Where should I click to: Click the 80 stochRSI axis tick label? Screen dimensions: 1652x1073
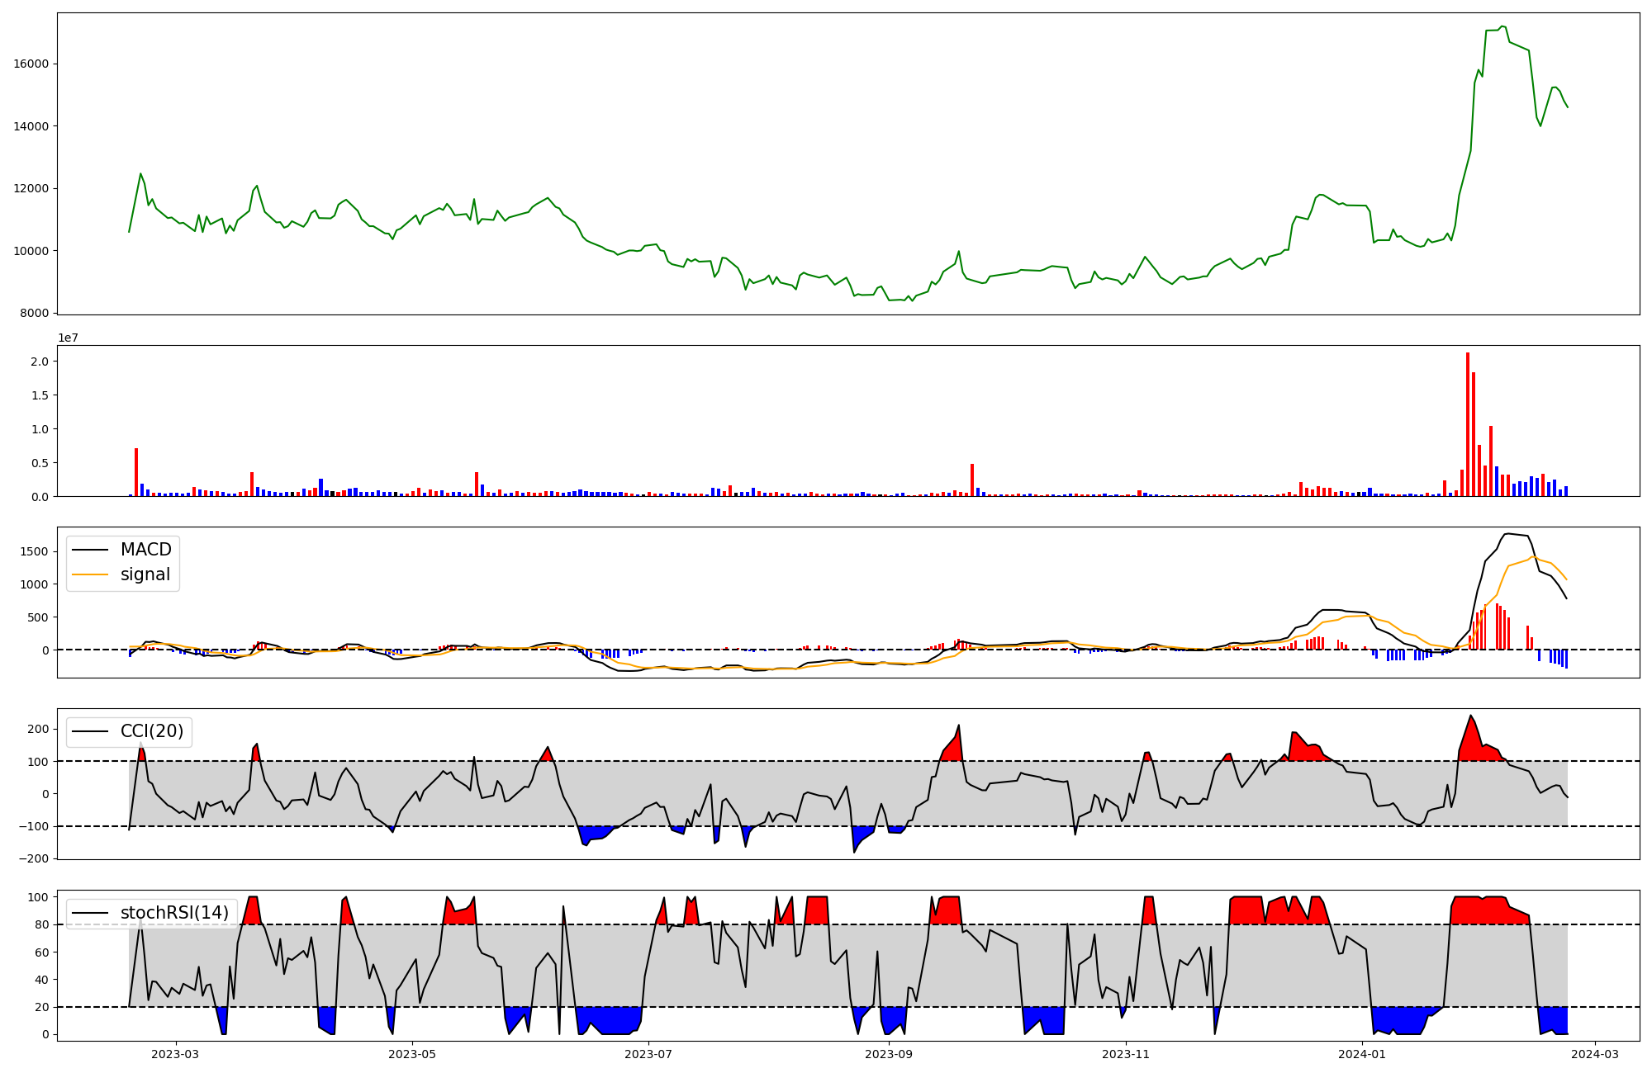pos(41,924)
